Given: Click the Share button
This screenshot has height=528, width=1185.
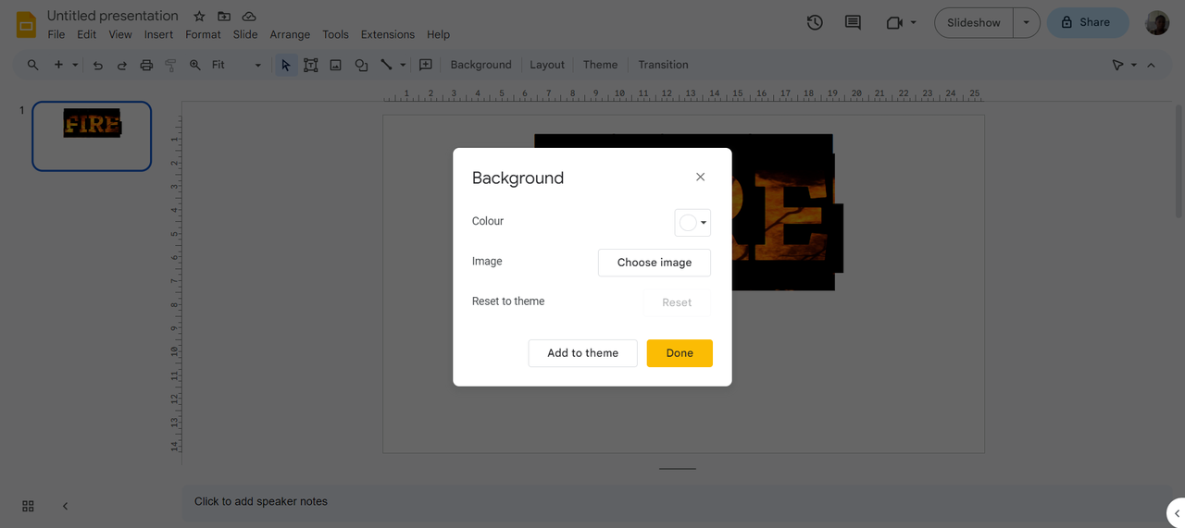Looking at the screenshot, I should tap(1088, 22).
